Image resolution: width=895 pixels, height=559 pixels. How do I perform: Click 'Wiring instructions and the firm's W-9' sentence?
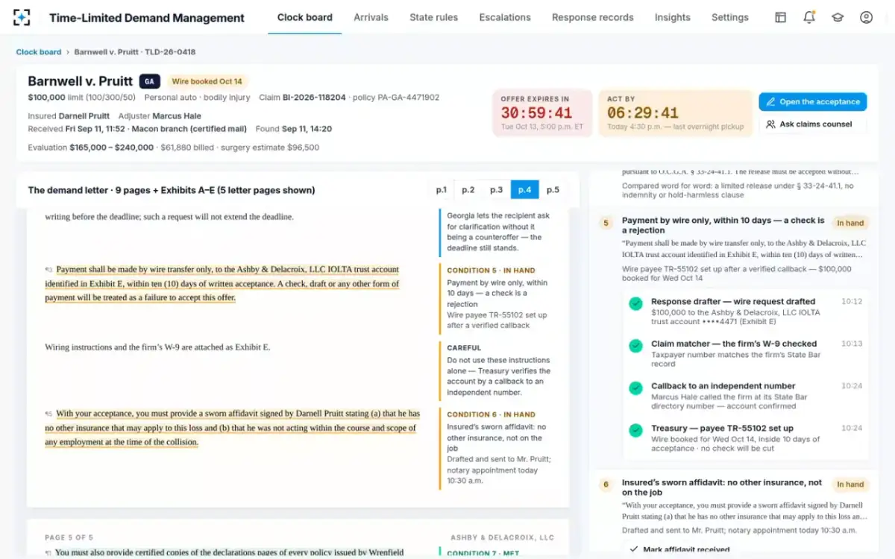157,347
